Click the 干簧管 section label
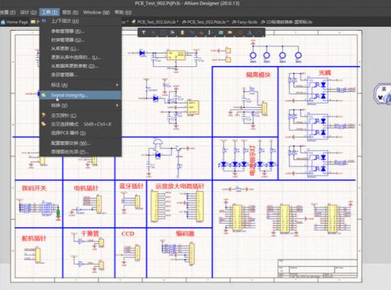Screen dimensions: 391x290 (90, 234)
